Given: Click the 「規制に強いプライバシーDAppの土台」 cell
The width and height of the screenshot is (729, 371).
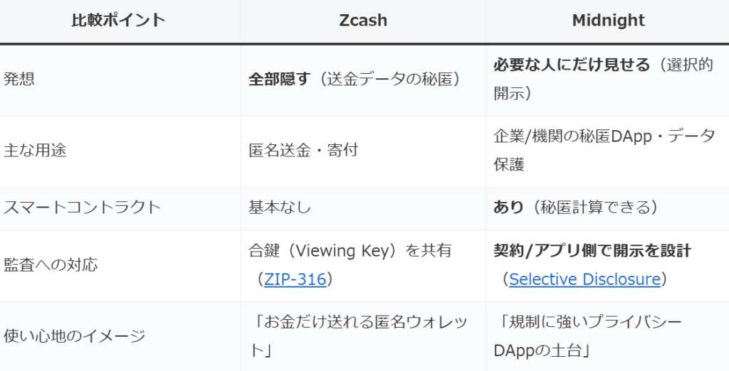Looking at the screenshot, I should tap(587, 335).
